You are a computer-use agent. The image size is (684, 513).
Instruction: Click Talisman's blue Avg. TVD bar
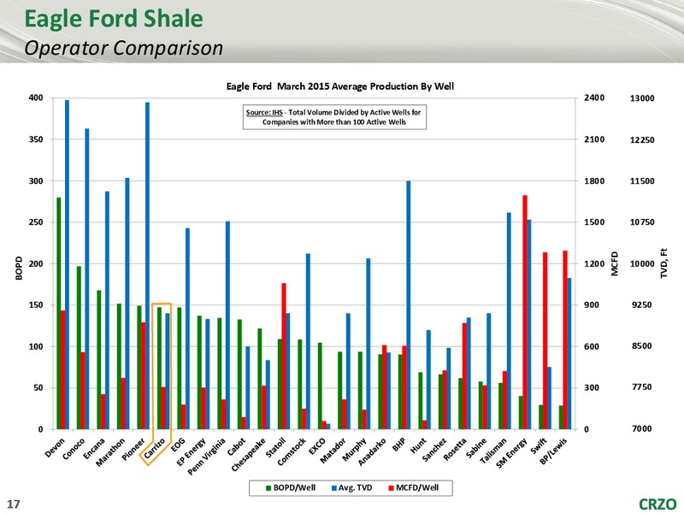(x=509, y=321)
